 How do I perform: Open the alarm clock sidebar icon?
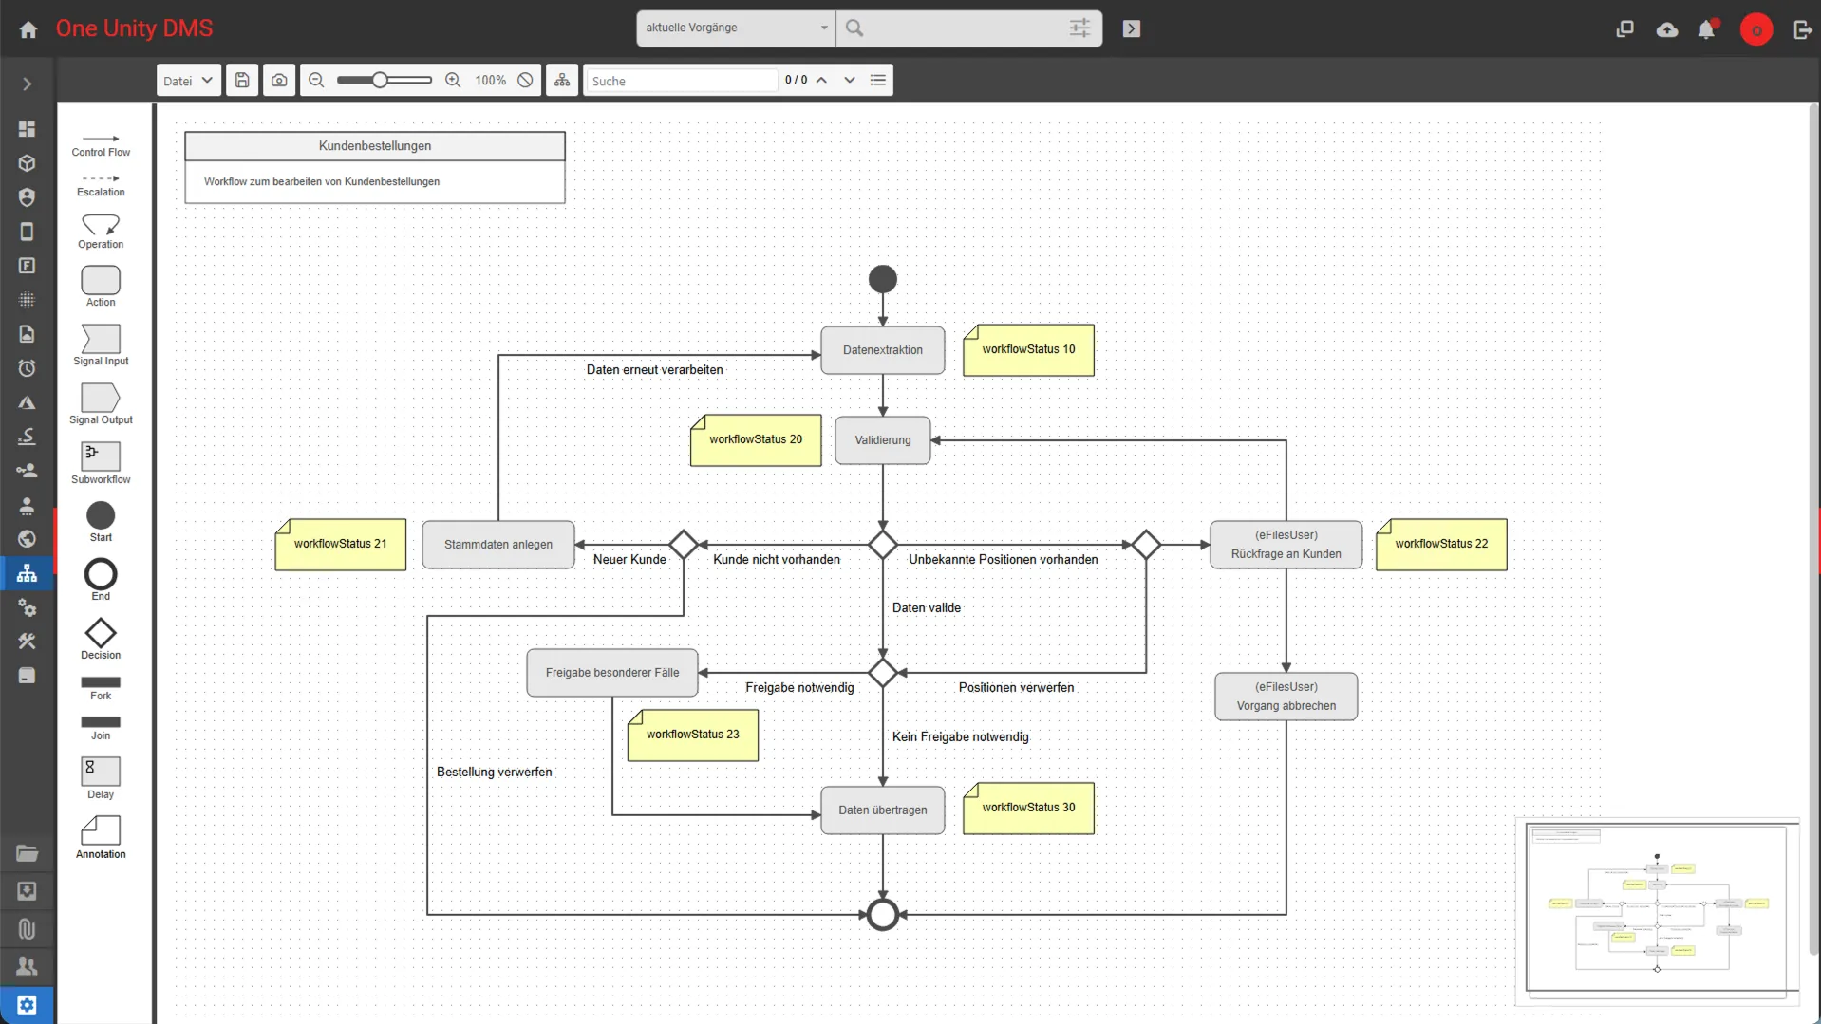click(28, 368)
